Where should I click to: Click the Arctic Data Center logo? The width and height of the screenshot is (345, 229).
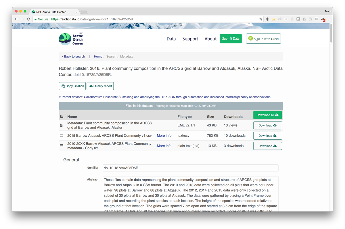click(71, 38)
